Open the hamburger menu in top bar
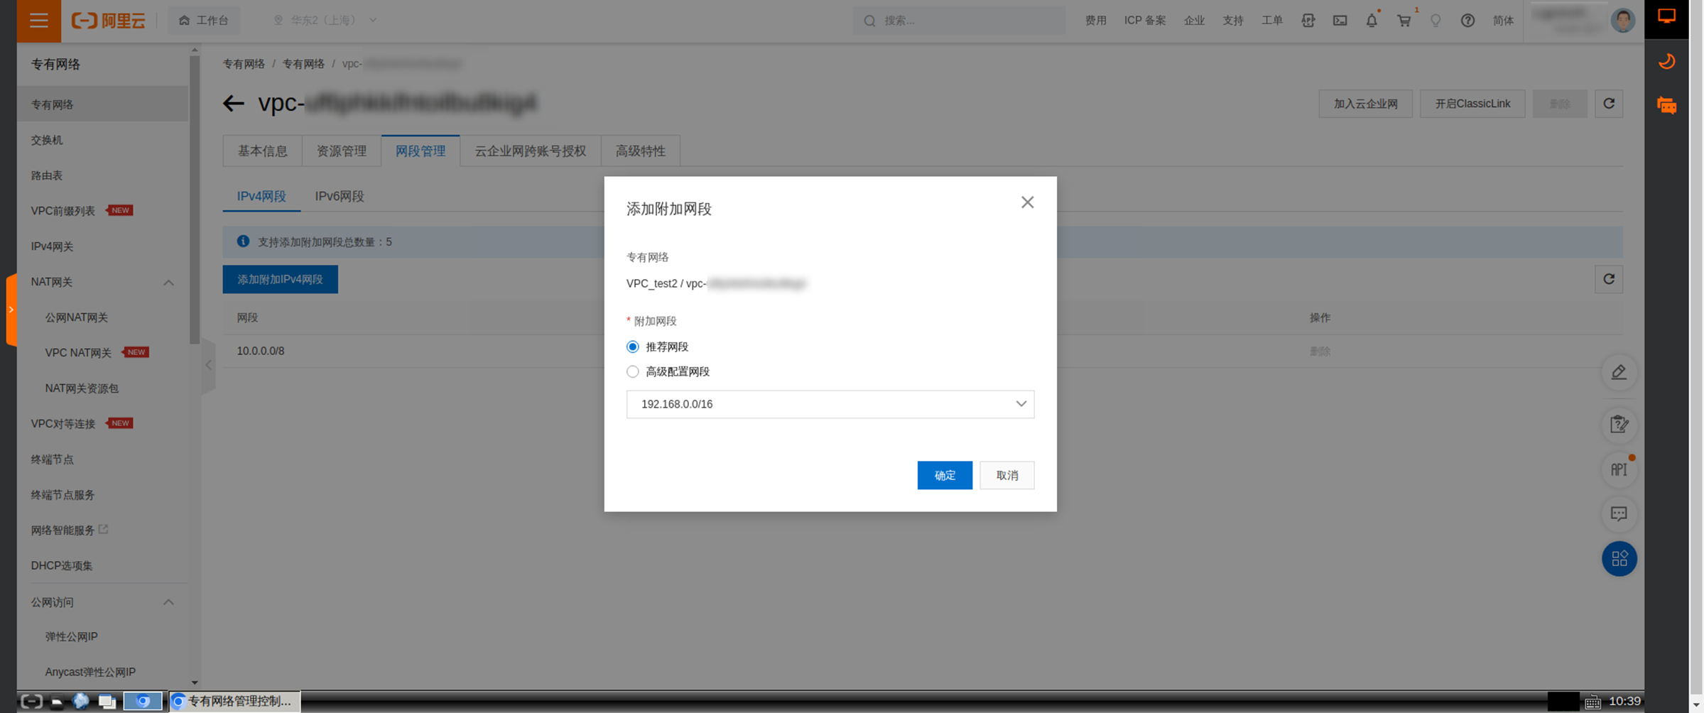1704x713 pixels. (x=38, y=21)
